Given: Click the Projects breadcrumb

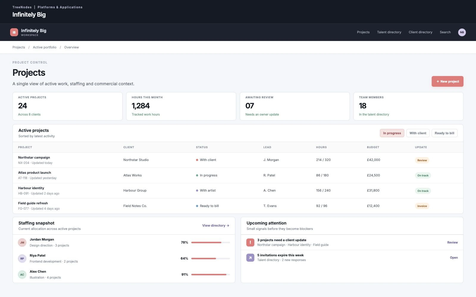Looking at the screenshot, I should pos(19,47).
